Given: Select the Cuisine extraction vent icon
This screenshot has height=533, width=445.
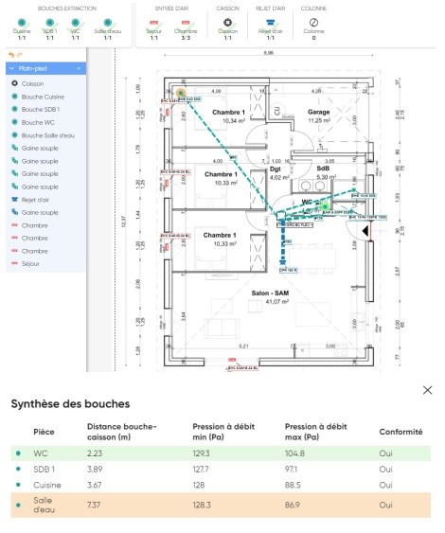Looking at the screenshot, I should 22,23.
